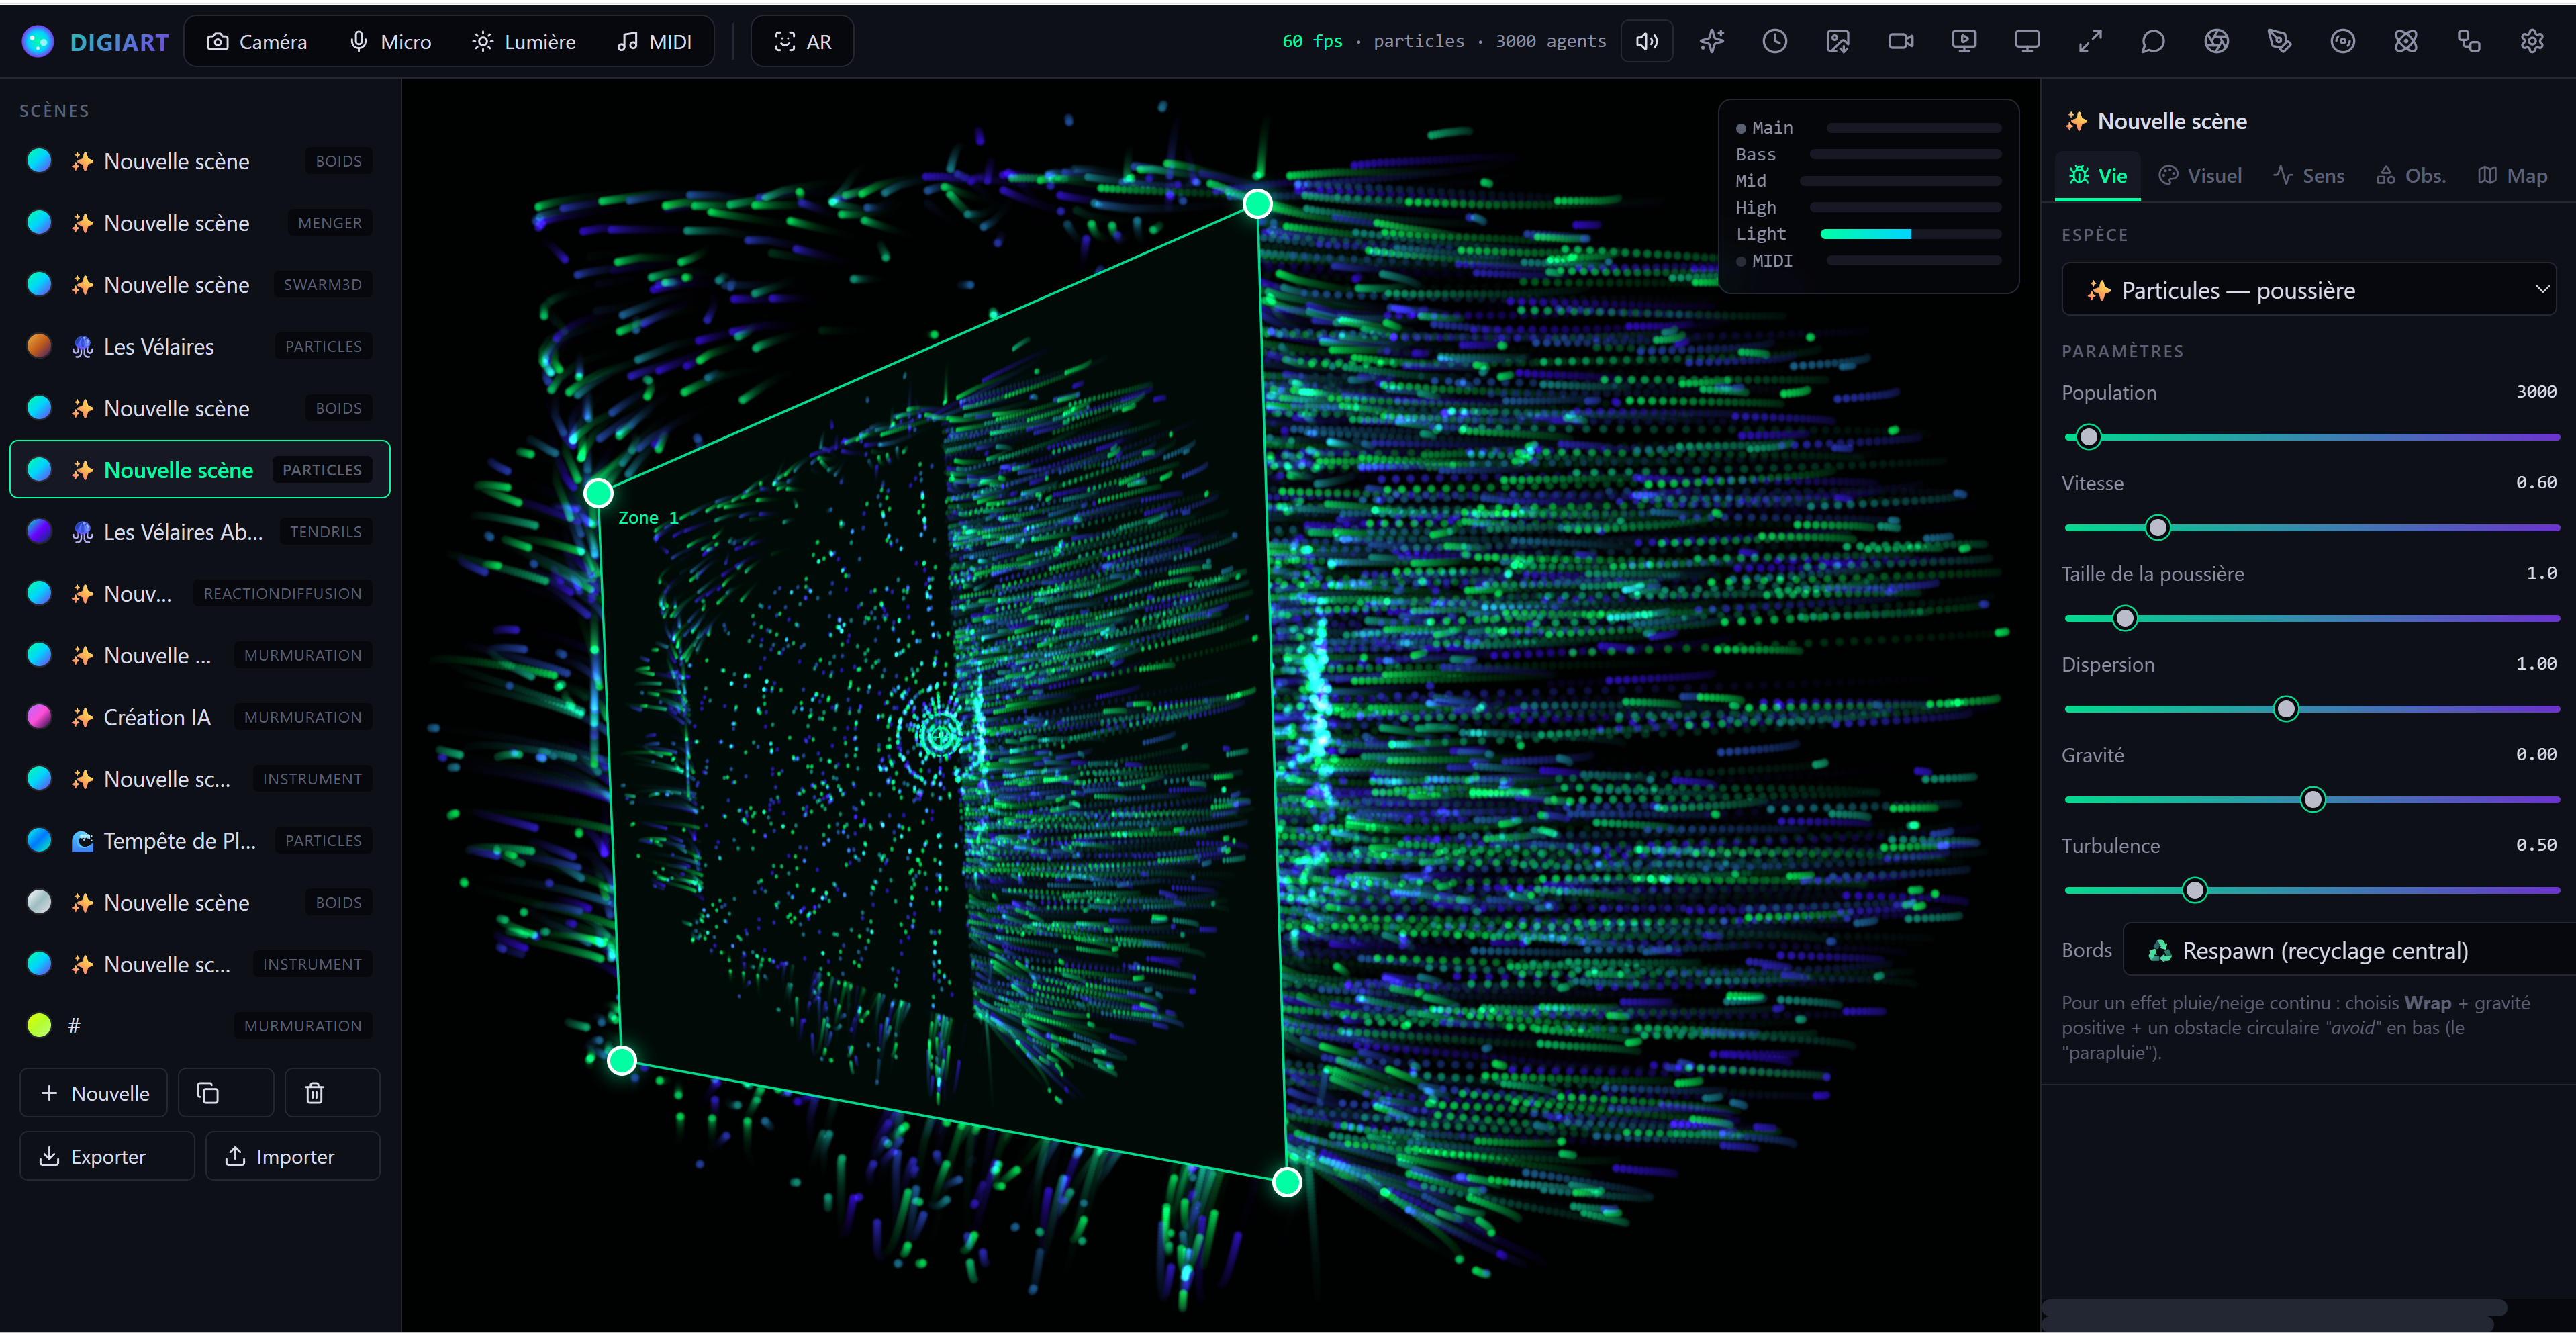The image size is (2576, 1333).
Task: Click the speaker volume icon in top bar
Action: [x=1646, y=41]
